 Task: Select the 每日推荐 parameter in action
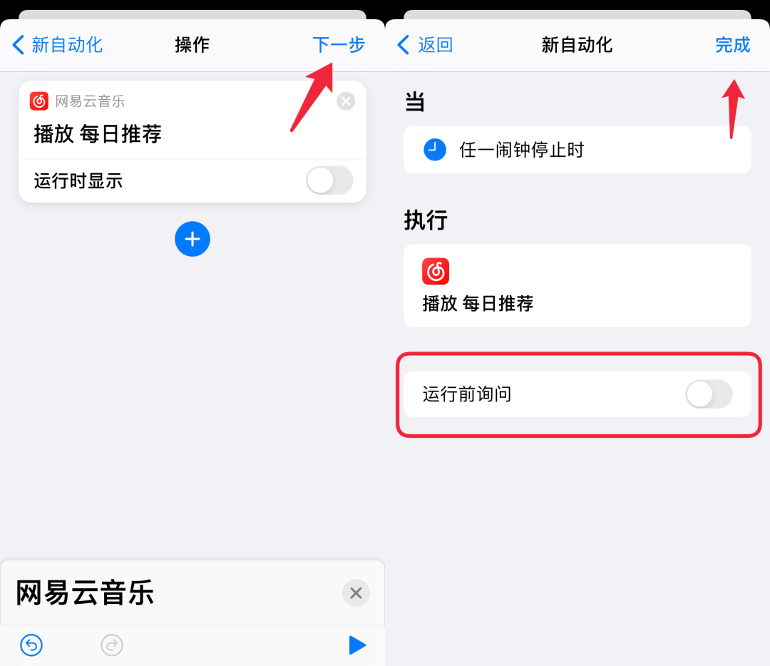coord(120,133)
